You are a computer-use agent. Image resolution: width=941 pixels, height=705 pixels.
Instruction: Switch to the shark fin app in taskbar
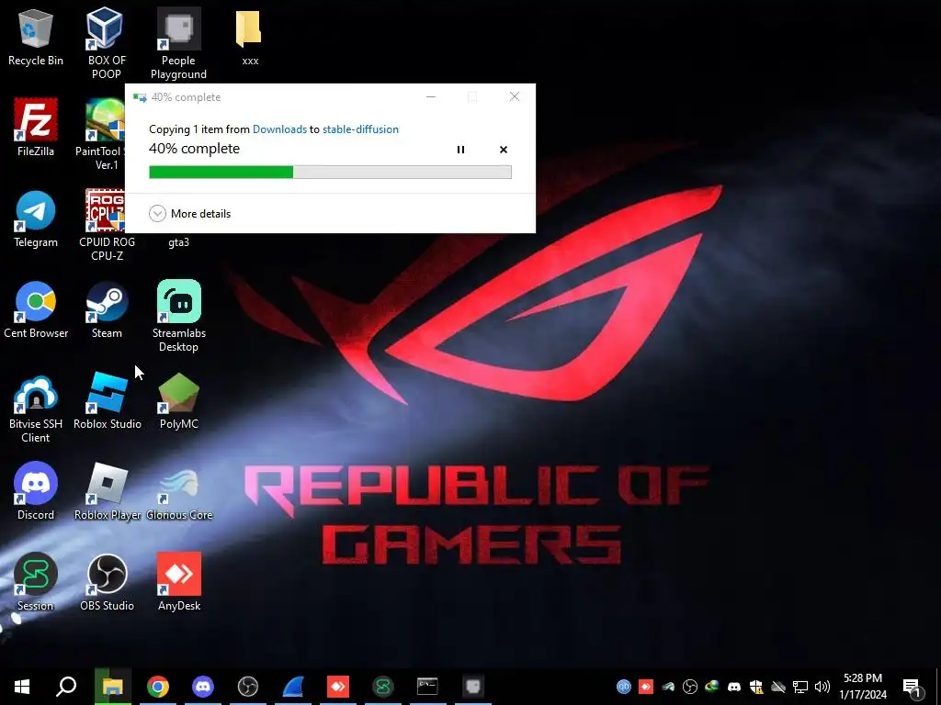[293, 687]
